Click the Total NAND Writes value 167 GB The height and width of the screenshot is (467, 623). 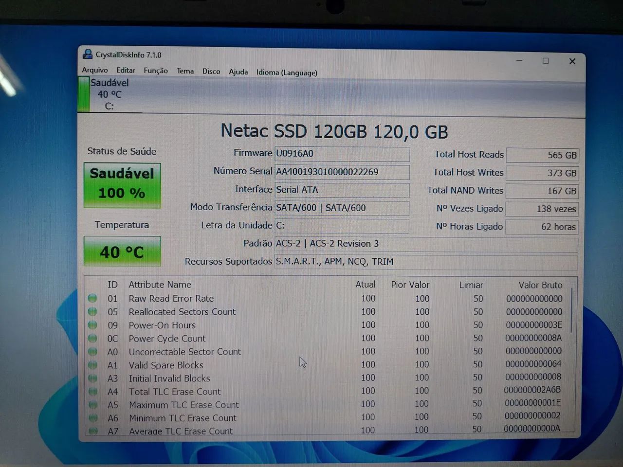coord(542,191)
